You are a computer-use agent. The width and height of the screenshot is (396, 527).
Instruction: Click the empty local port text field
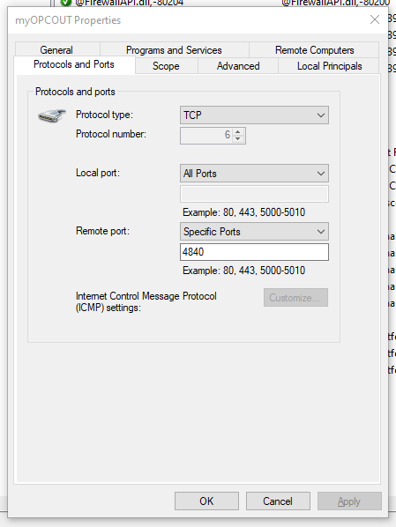coord(254,194)
